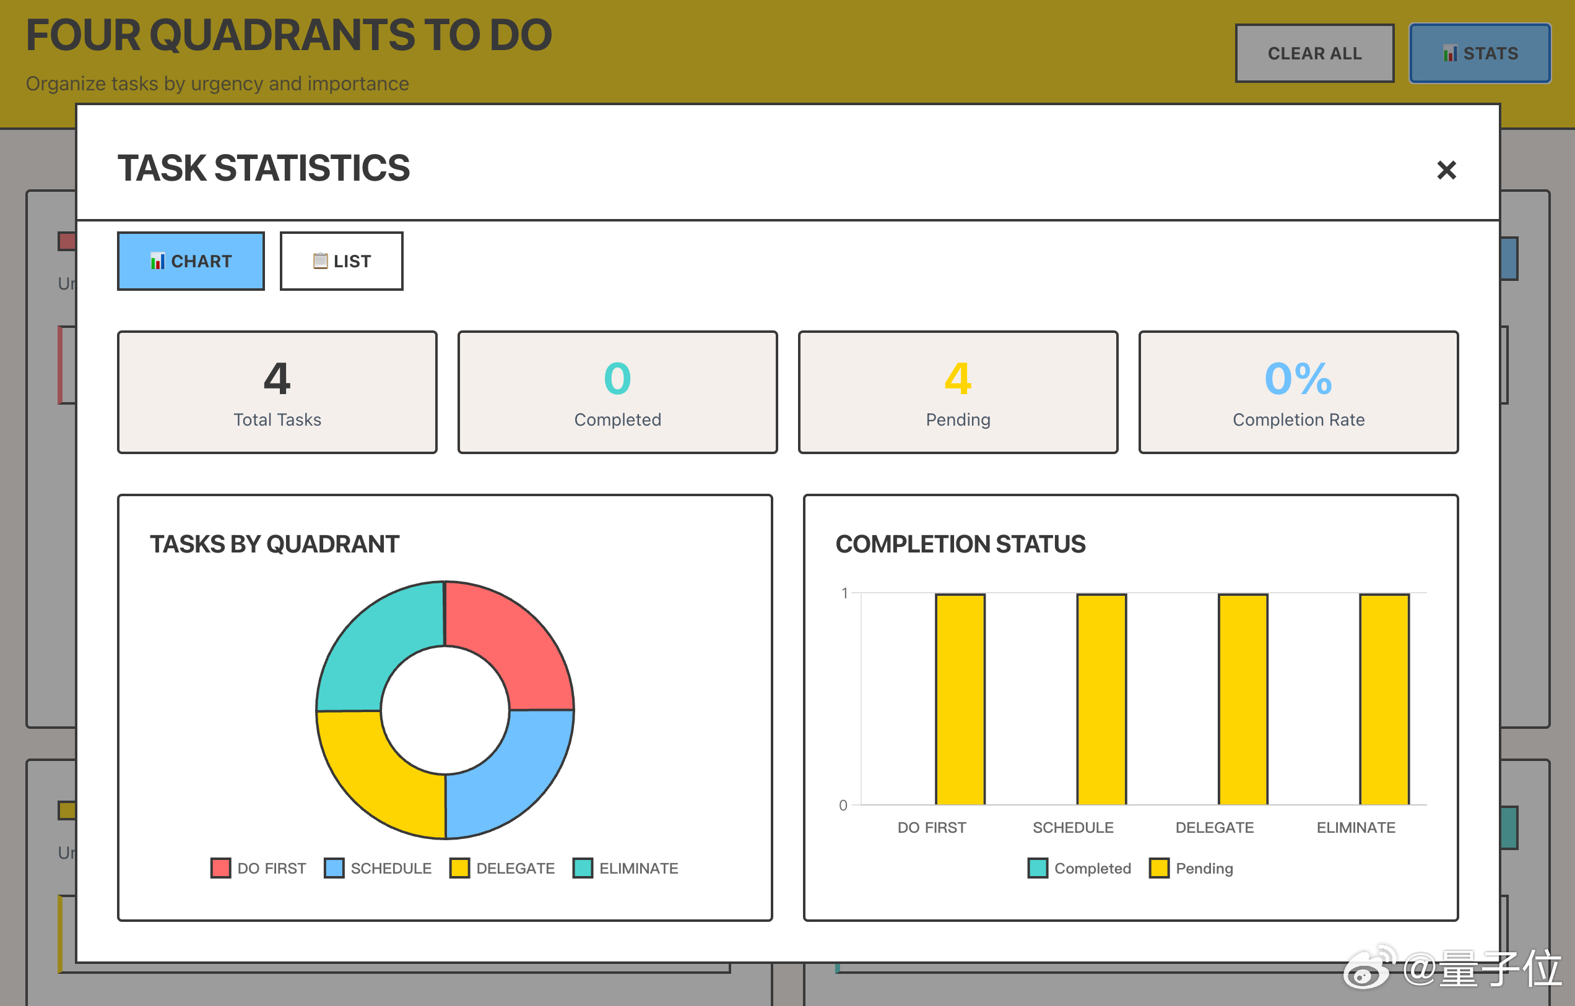Click the Stats button

1480,53
